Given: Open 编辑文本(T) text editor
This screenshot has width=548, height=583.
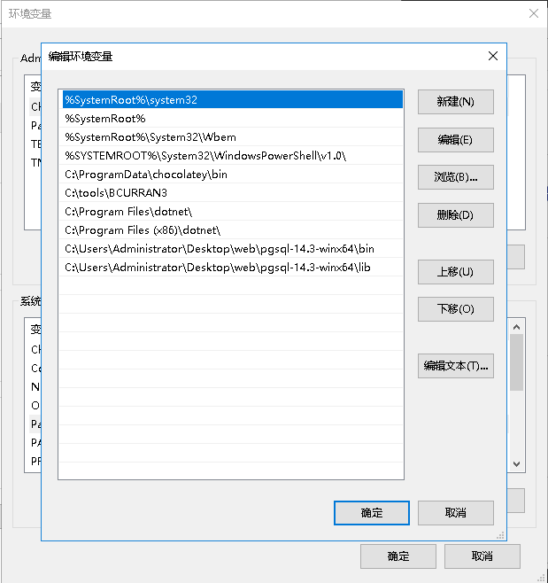Looking at the screenshot, I should point(456,366).
